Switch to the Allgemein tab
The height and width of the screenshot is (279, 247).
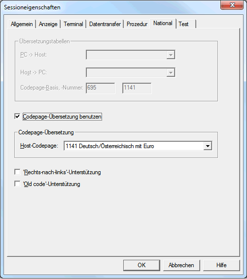click(22, 24)
